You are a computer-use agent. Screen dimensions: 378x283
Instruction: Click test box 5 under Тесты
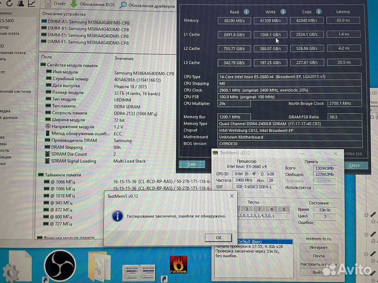coord(283,209)
